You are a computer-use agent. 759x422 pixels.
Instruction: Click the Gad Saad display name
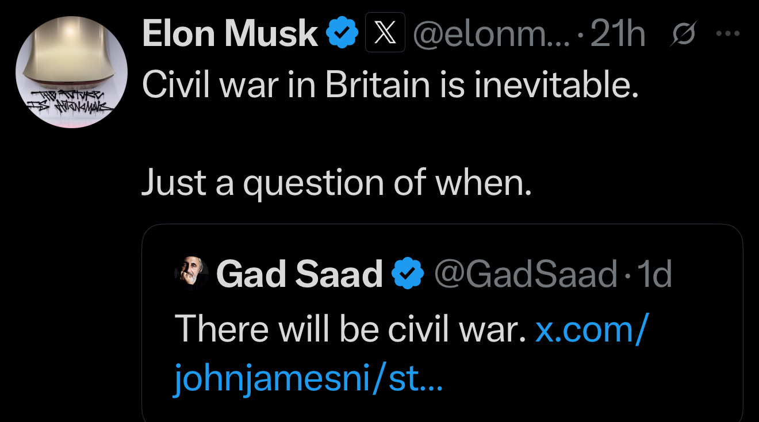(299, 274)
